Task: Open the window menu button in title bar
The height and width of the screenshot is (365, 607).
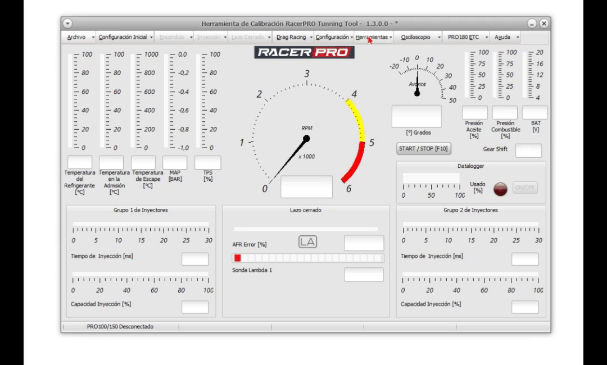Action: tap(68, 24)
